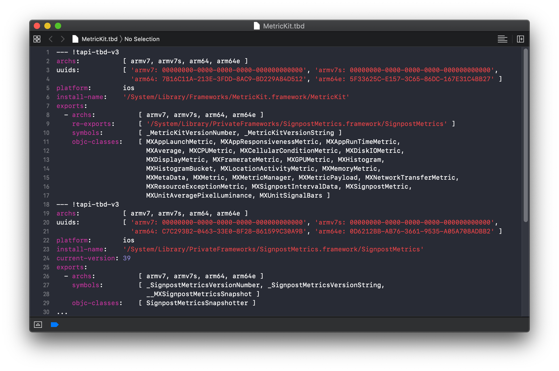Click '_MetricKitVersionString' symbol
559x371 pixels.
click(289, 133)
